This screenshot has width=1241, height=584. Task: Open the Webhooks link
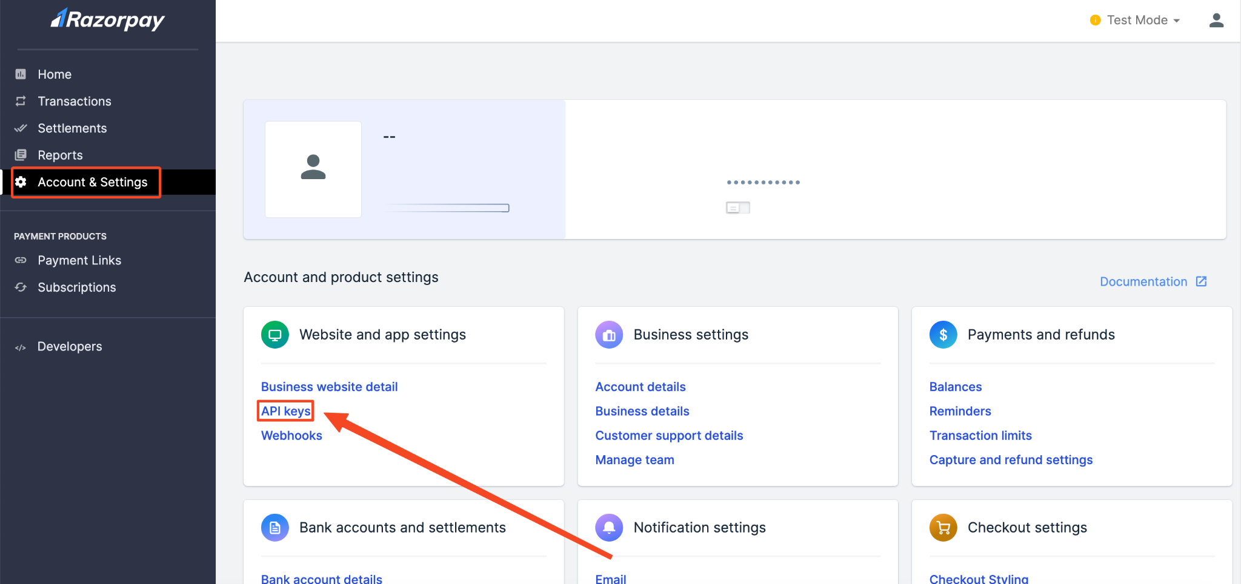[291, 436]
